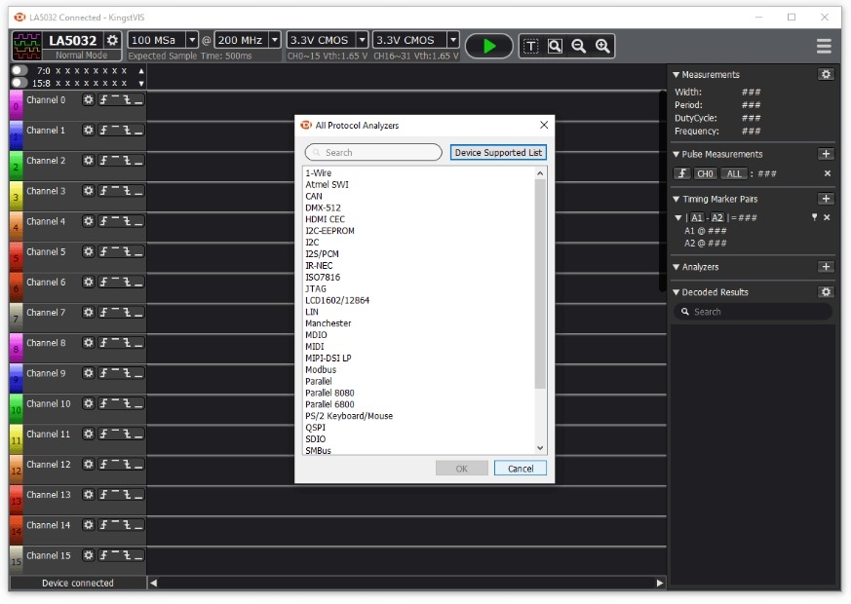
Task: Open Channel 7 settings gear
Action: tap(88, 313)
